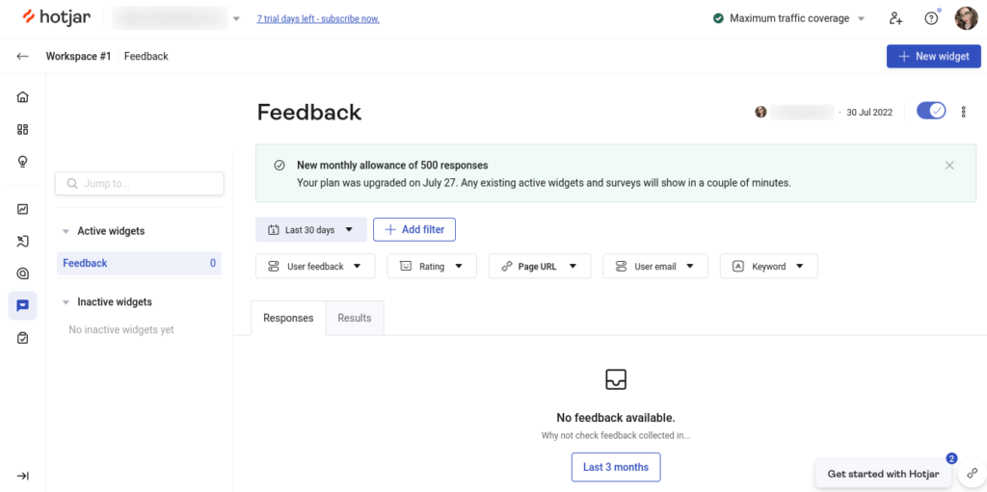Click the New widget button
Screen dimensions: 987x492
pos(933,56)
